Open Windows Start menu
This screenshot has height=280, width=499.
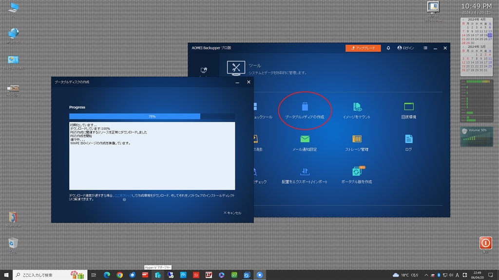point(6,275)
